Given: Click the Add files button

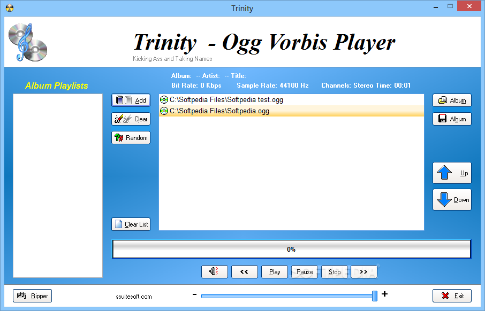Looking at the screenshot, I should point(131,100).
